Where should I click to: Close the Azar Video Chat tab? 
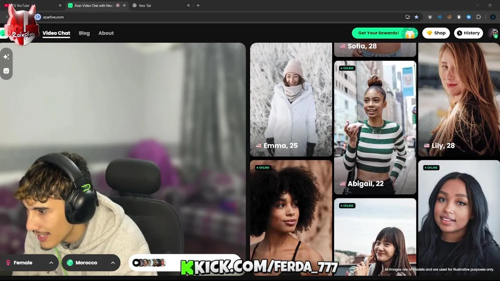click(124, 5)
